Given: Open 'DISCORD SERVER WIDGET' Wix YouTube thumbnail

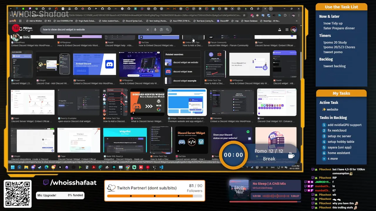Looking at the screenshot, I should (148, 102).
